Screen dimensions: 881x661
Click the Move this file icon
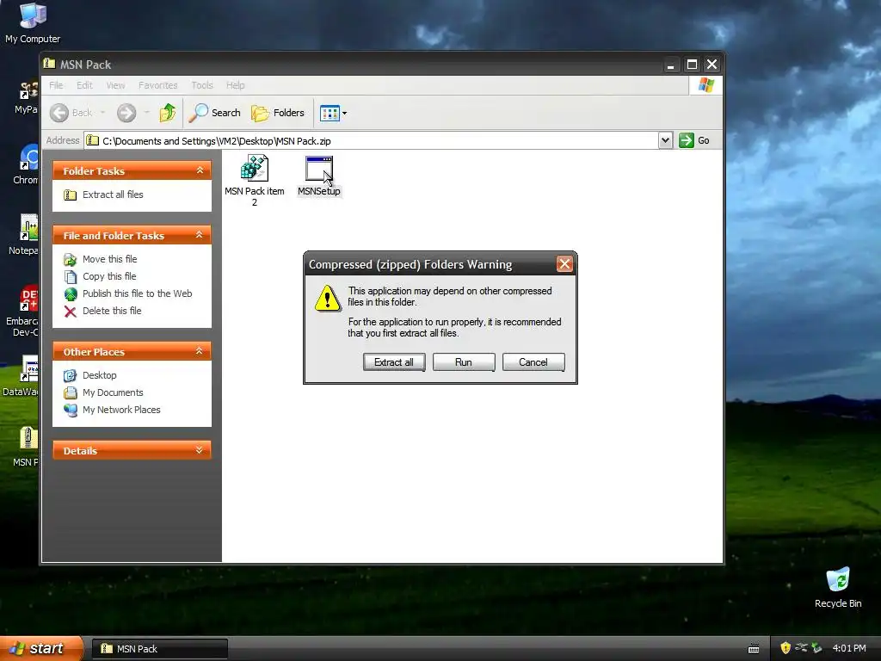pyautogui.click(x=71, y=260)
